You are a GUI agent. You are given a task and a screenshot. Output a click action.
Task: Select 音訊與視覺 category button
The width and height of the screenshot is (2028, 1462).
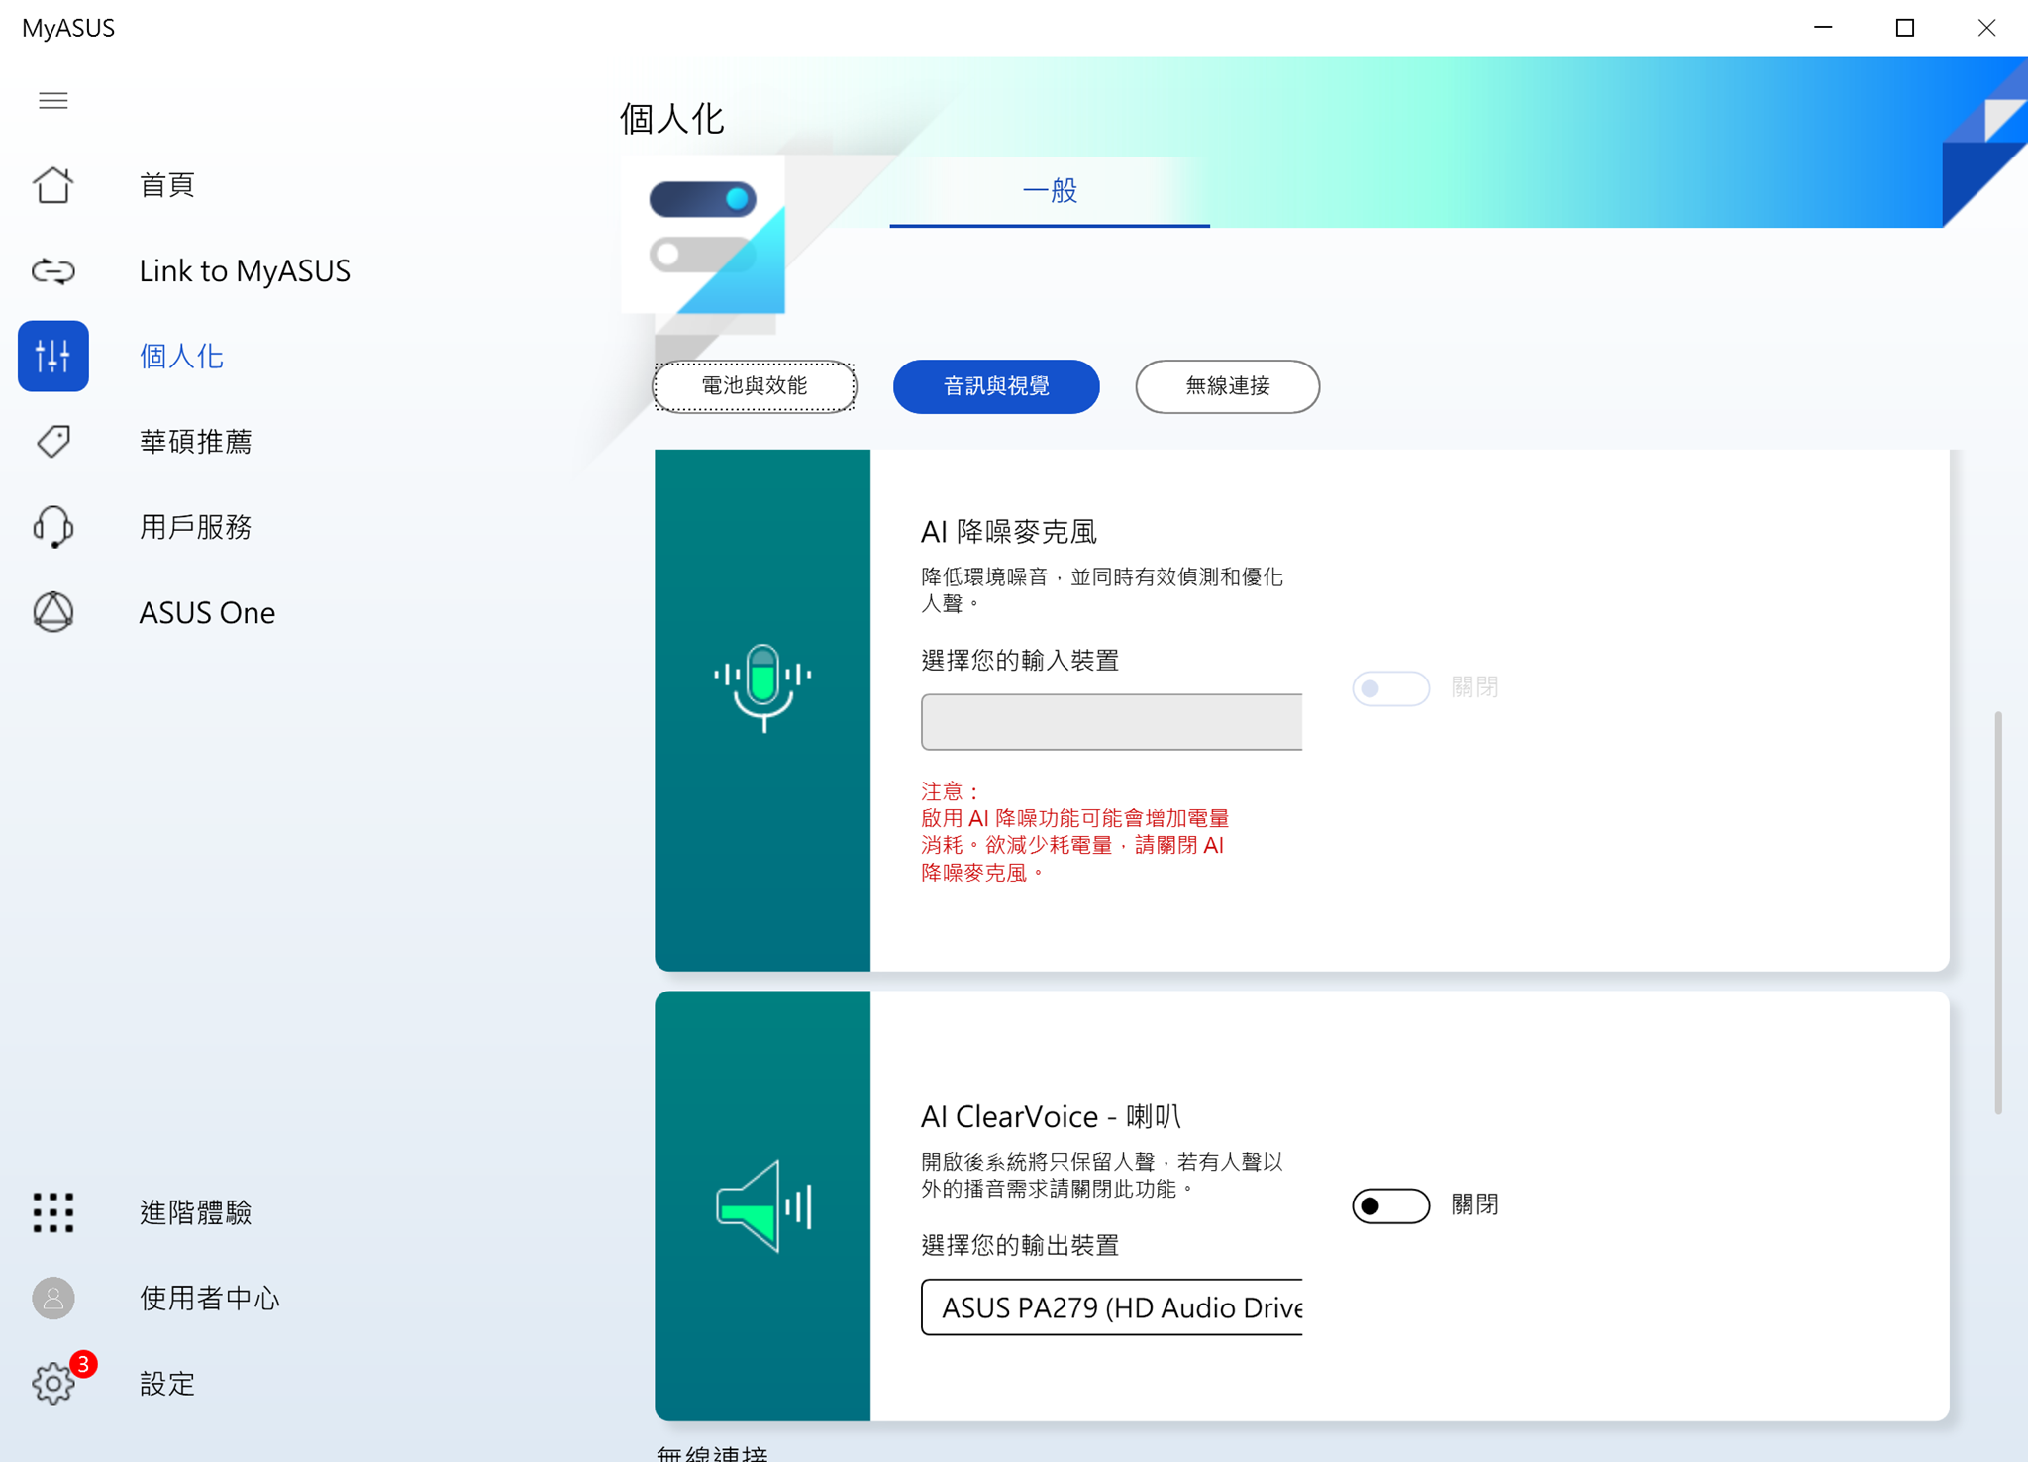coord(996,386)
